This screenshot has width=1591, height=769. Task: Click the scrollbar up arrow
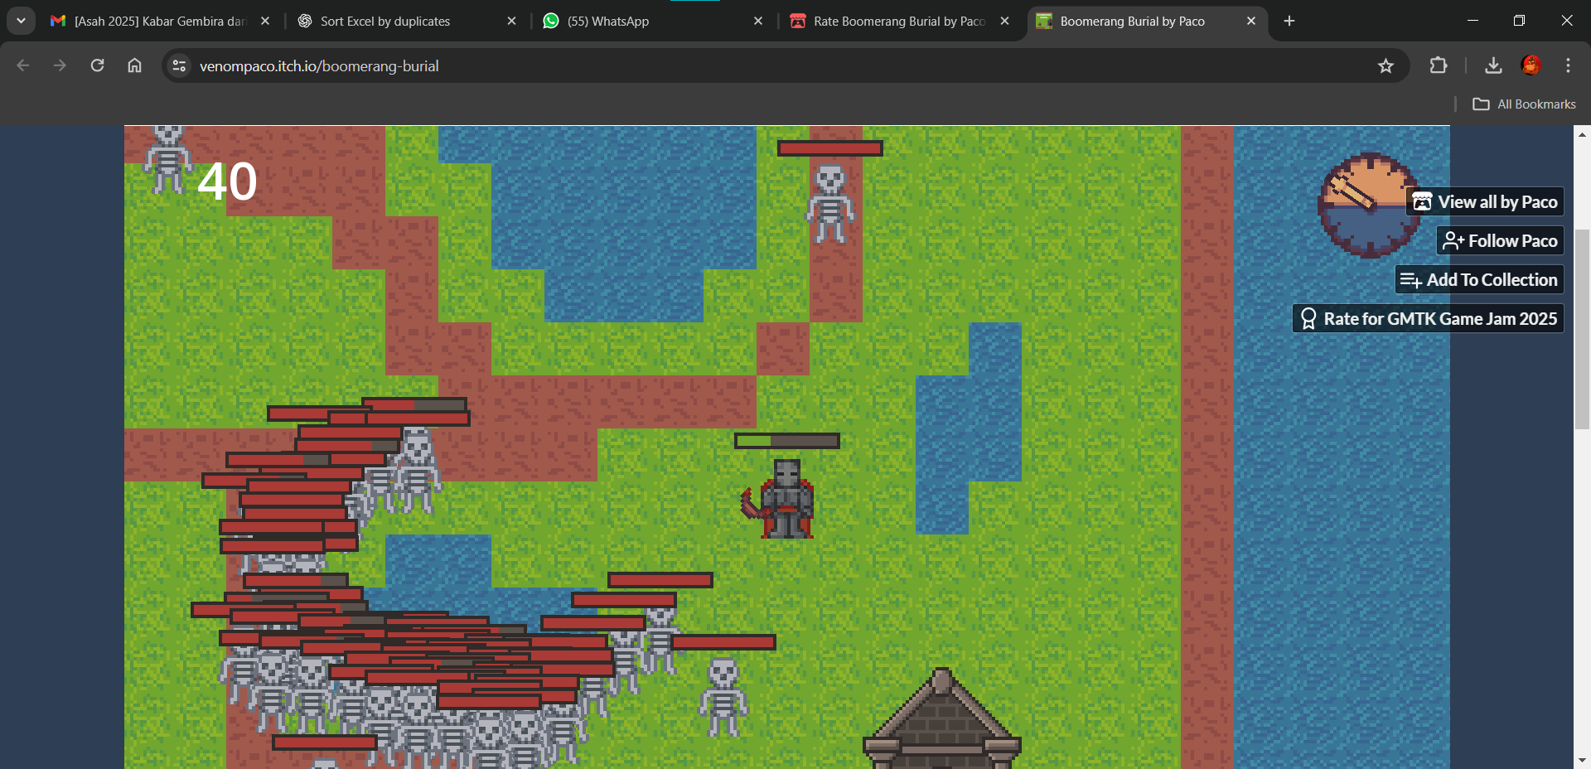[1583, 134]
